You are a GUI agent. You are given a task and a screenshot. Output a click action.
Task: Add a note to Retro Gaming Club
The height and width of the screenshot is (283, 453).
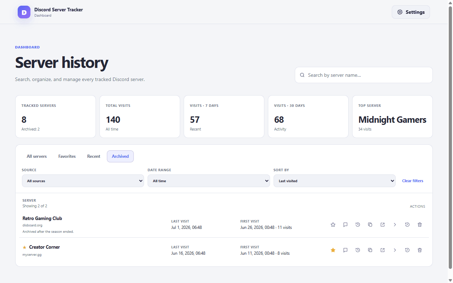[345, 225]
